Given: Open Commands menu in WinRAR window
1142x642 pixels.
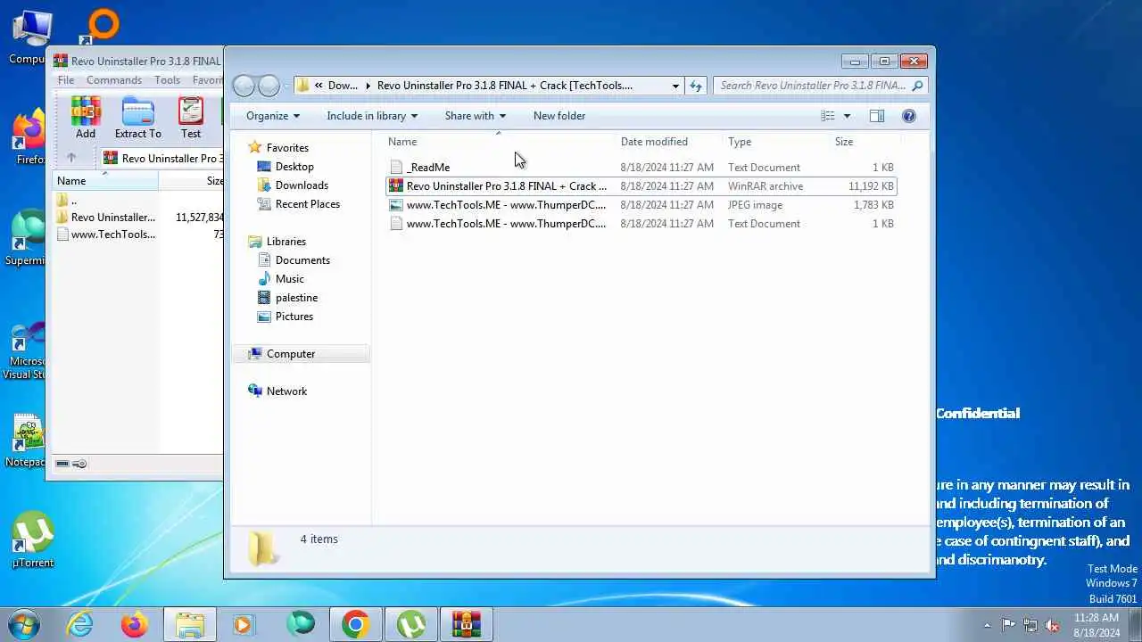Looking at the screenshot, I should [x=114, y=80].
